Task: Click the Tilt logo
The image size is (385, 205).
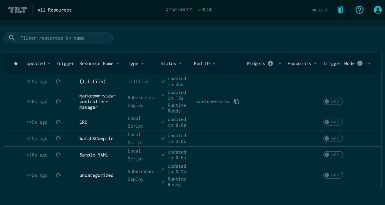Action: (18, 10)
